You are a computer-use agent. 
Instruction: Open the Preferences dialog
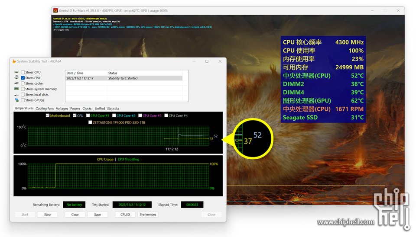(x=148, y=215)
